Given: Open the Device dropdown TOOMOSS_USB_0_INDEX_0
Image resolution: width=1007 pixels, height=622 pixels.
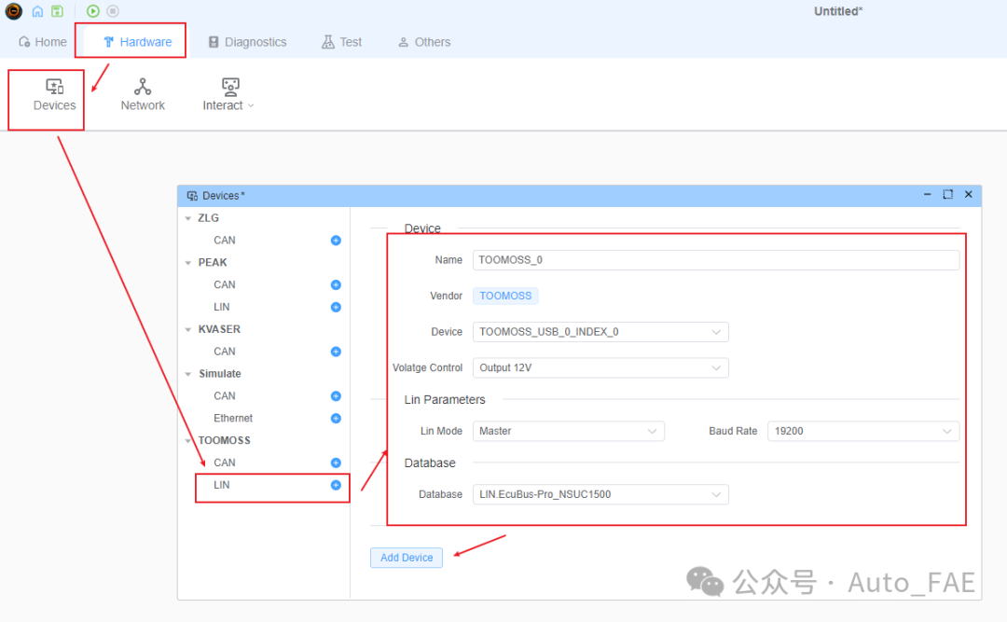Looking at the screenshot, I should click(600, 332).
